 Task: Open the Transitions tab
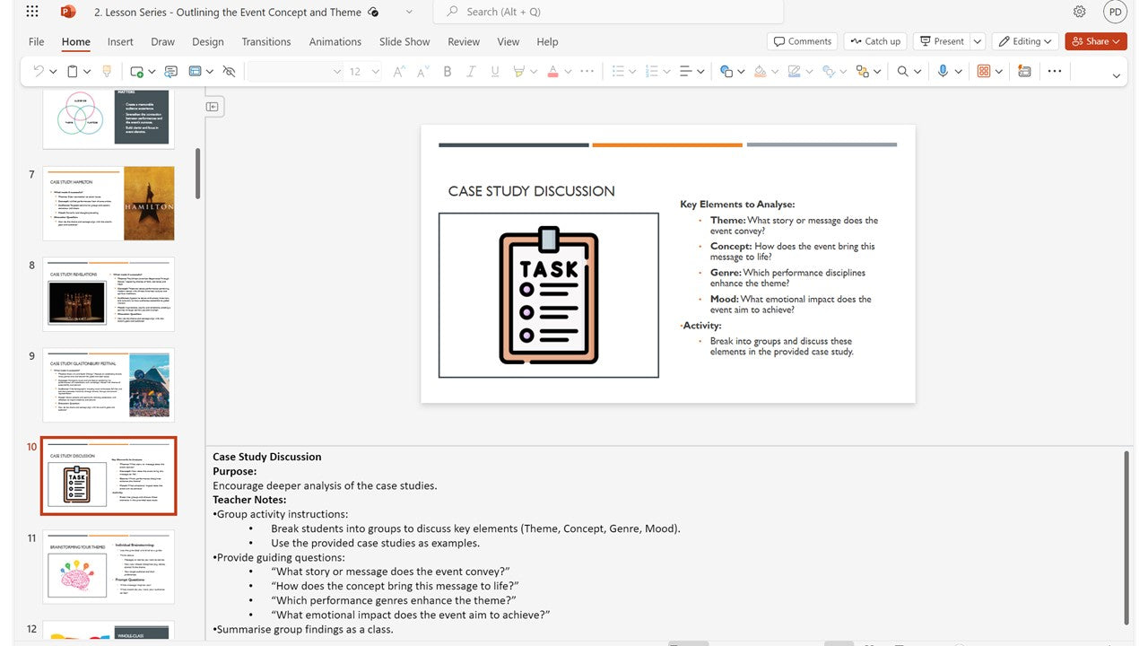(x=265, y=41)
